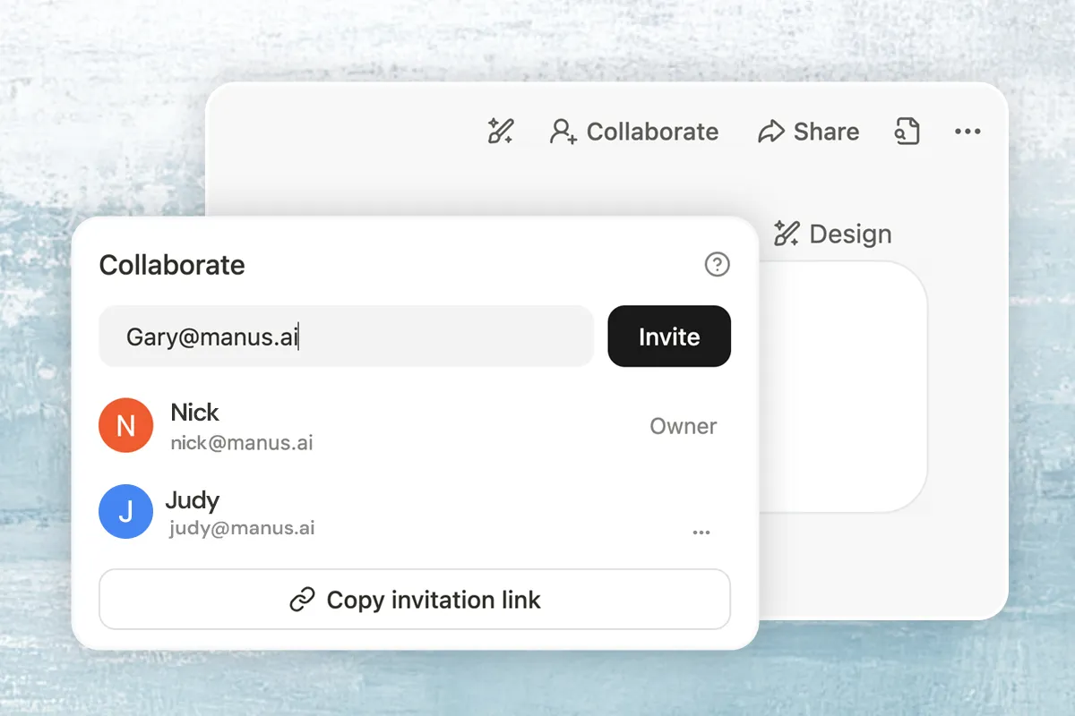
Task: Click the Share arrow button
Action: pos(808,132)
